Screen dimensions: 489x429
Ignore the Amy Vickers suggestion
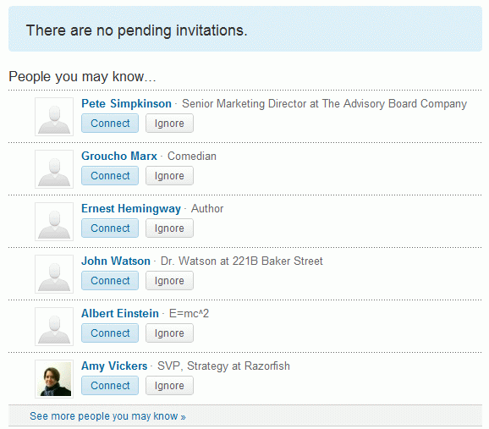(169, 385)
